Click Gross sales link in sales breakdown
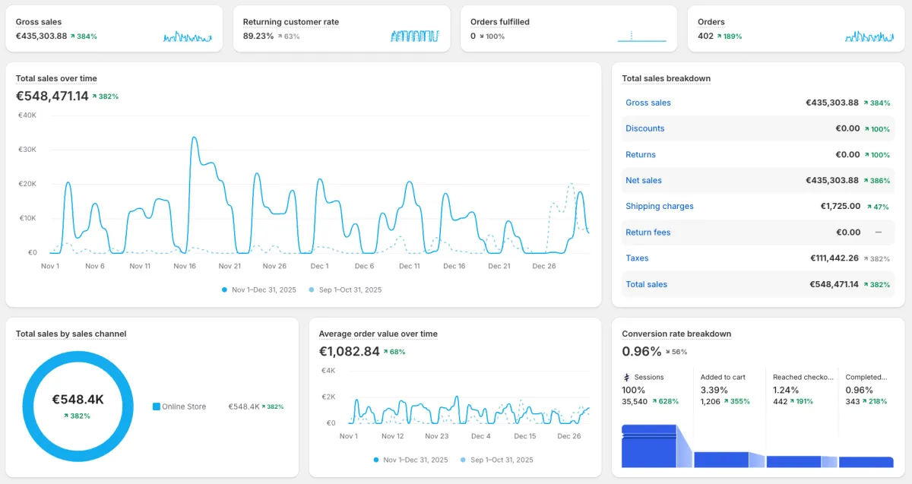The image size is (912, 484). pyautogui.click(x=648, y=103)
